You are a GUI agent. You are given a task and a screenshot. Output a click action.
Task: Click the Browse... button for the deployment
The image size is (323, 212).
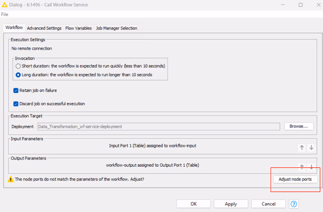pyautogui.click(x=299, y=126)
